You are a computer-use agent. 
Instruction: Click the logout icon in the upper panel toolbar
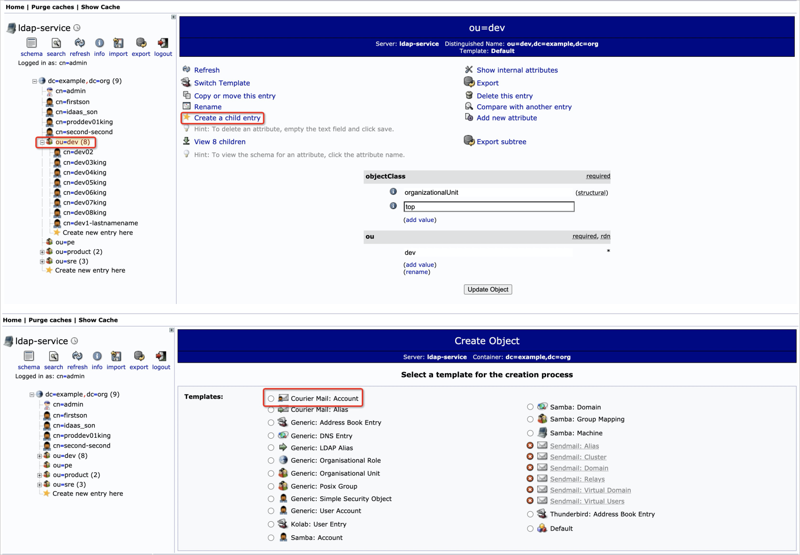click(163, 43)
